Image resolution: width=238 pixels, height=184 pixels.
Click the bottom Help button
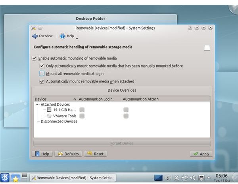[x=42, y=154]
